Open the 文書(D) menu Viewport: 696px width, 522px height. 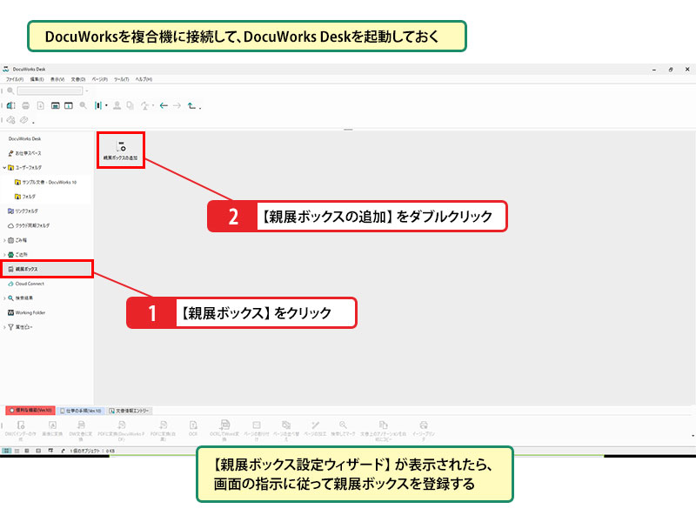(78, 79)
